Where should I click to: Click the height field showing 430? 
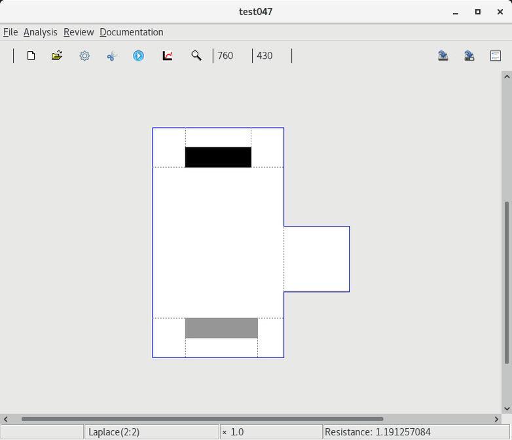tap(271, 56)
